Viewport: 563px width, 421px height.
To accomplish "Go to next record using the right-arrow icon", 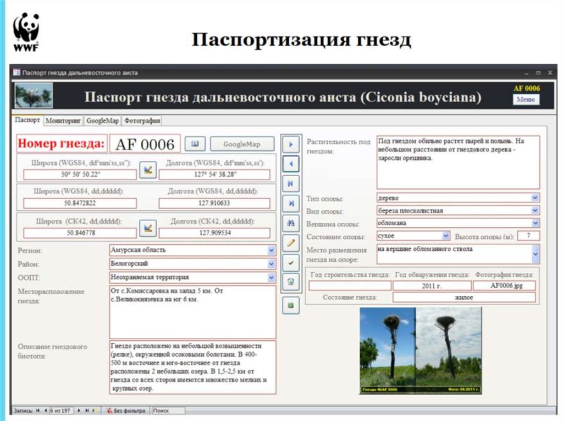I will [291, 144].
